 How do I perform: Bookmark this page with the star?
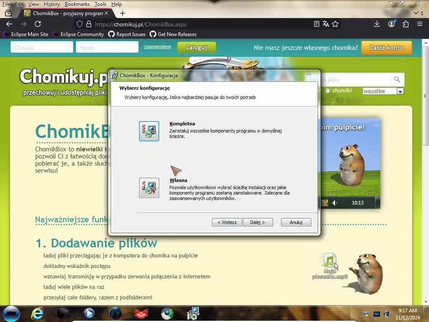coord(335,24)
